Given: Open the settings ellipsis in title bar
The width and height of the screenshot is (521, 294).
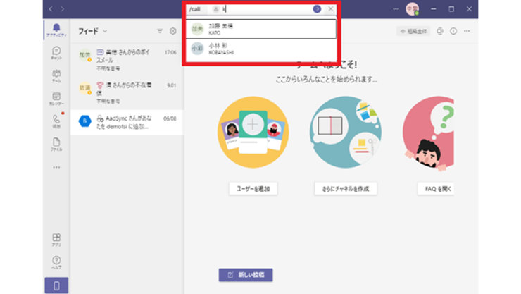Looking at the screenshot, I should pyautogui.click(x=396, y=9).
